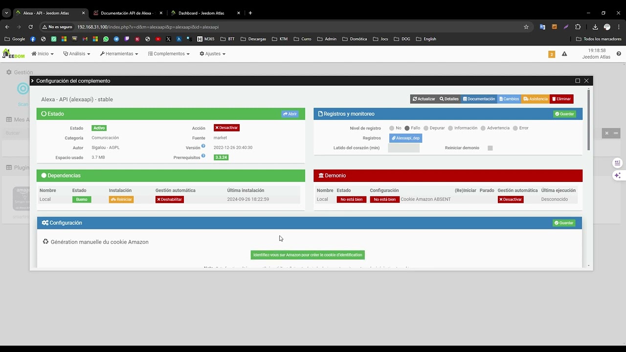Image resolution: width=626 pixels, height=352 pixels.
Task: Open the Complementos dropdown menu
Action: 169,54
